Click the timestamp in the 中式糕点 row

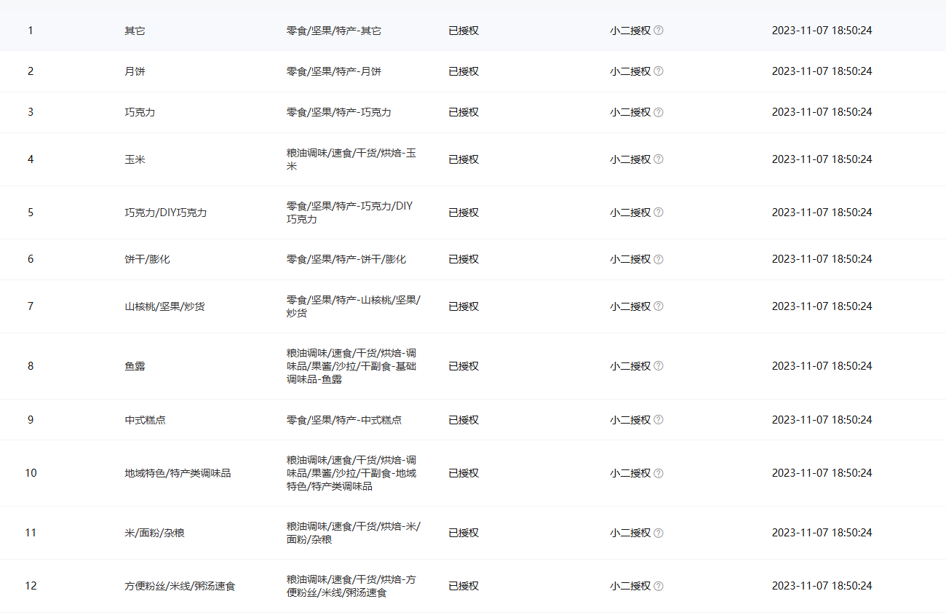pos(822,420)
